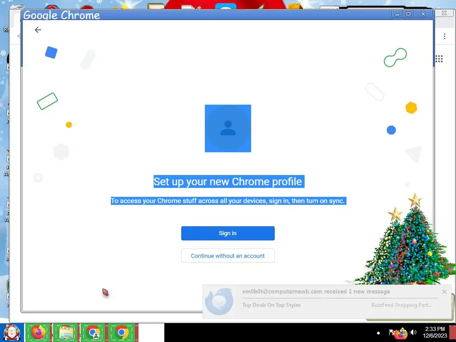Open the volume speaker icon in the tray
Image resolution: width=456 pixels, height=342 pixels.
point(413,332)
